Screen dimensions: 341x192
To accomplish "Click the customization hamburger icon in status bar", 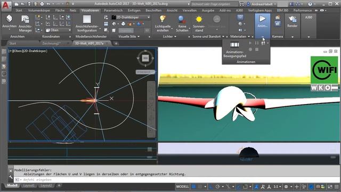I will click(x=337, y=187).
